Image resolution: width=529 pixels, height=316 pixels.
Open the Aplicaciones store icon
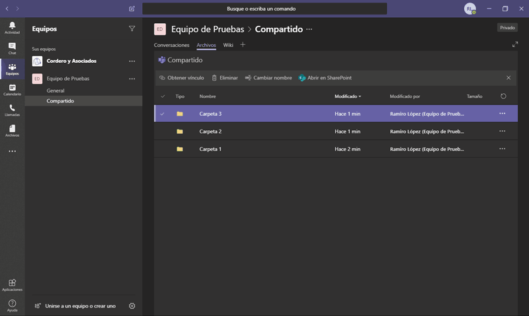point(12,285)
